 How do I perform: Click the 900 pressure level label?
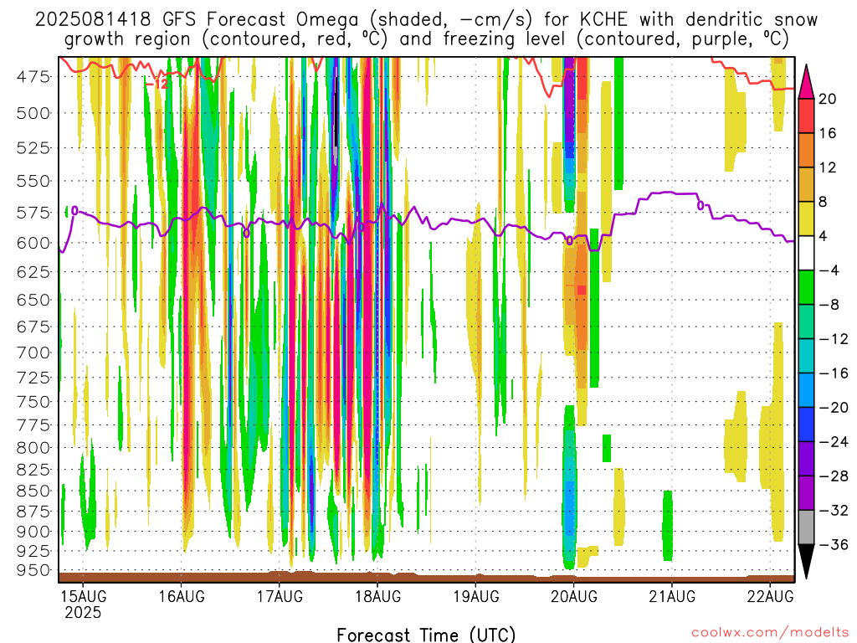tap(33, 532)
